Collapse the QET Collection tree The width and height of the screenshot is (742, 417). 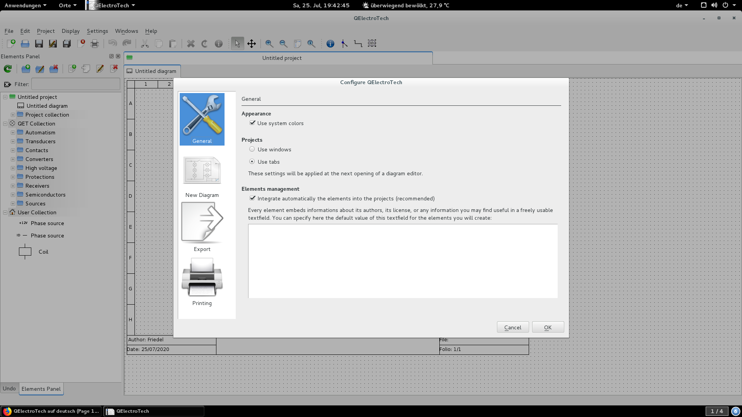coord(5,124)
